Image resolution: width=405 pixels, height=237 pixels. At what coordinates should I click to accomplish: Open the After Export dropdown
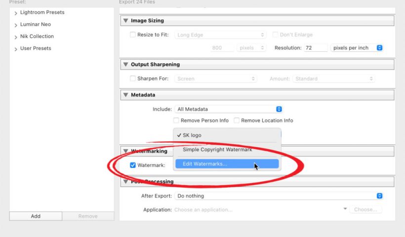click(x=280, y=196)
